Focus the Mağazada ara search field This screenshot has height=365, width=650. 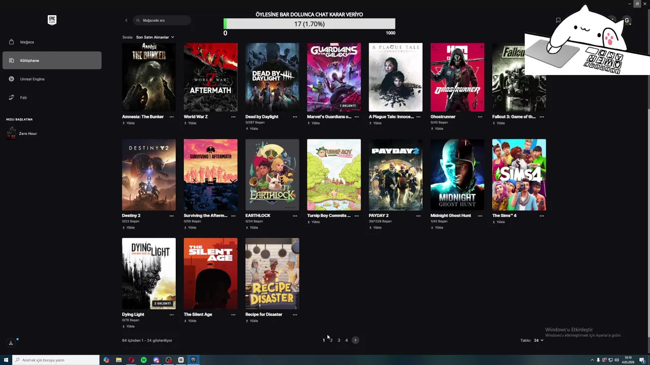162,20
